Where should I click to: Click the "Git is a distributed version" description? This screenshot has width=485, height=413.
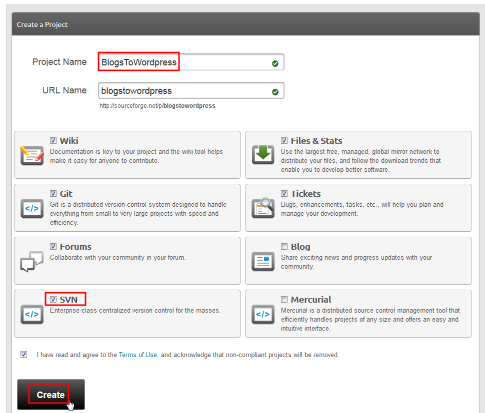tap(138, 213)
